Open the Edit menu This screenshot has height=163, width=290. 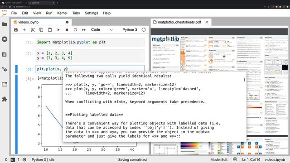pos(25,13)
